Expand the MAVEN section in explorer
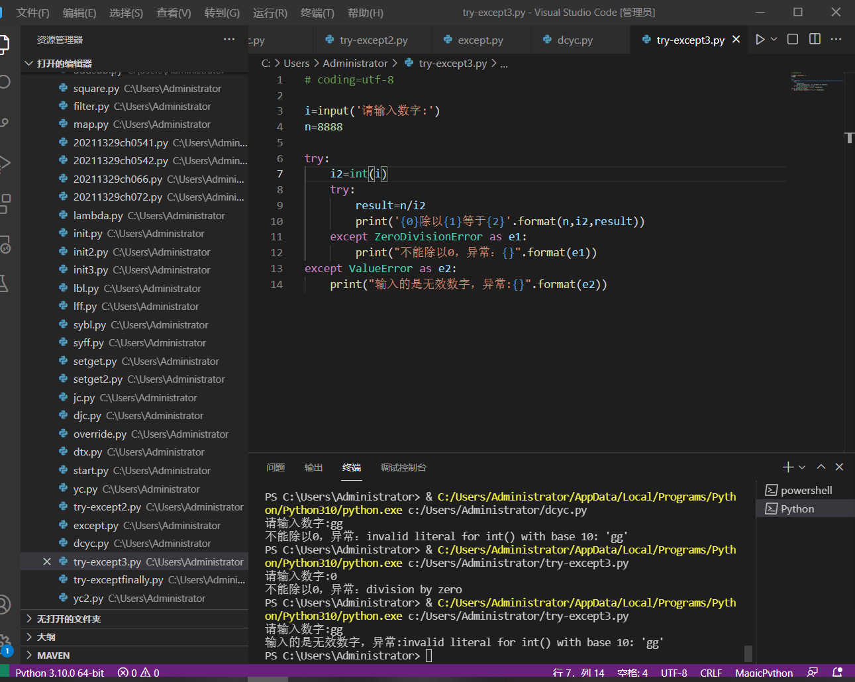855x682 pixels. click(x=53, y=656)
